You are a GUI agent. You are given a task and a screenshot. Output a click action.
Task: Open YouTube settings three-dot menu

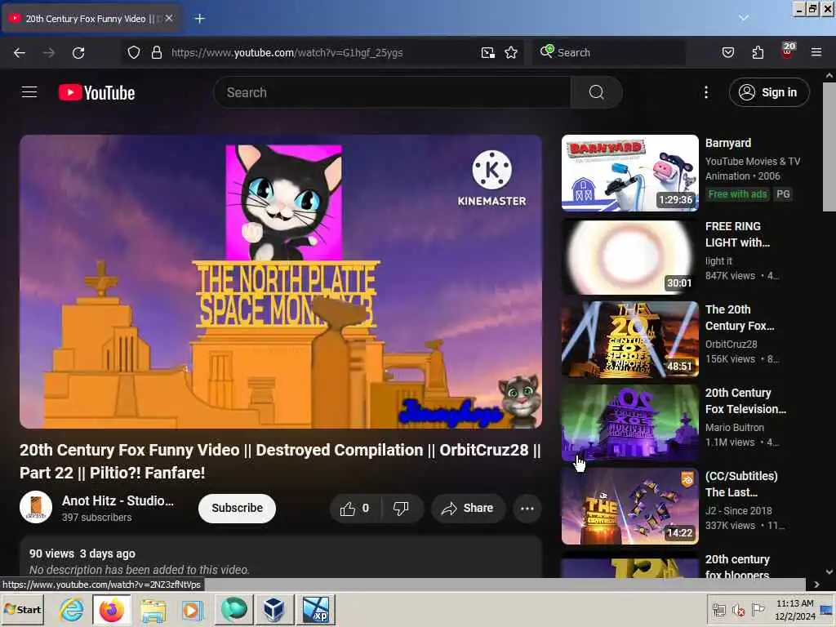[706, 92]
